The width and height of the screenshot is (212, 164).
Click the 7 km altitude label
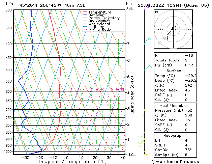(128, 44)
